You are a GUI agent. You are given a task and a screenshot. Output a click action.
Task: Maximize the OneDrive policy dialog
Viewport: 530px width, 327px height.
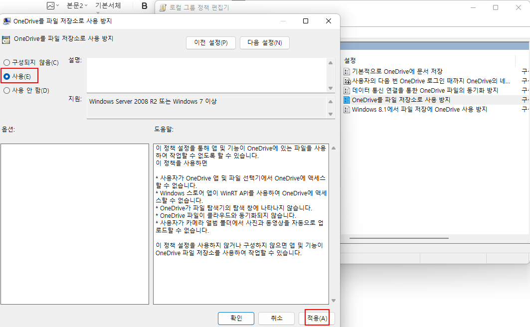pos(306,21)
